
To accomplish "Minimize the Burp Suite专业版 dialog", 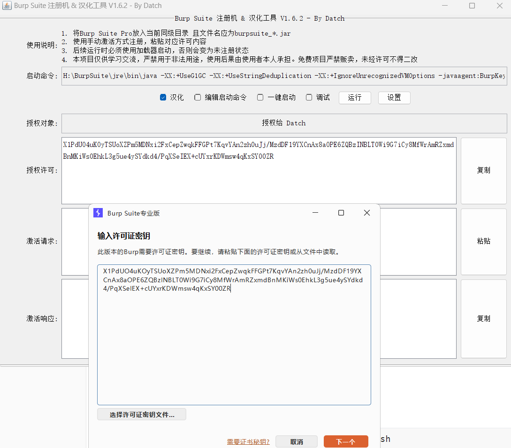I will [315, 213].
